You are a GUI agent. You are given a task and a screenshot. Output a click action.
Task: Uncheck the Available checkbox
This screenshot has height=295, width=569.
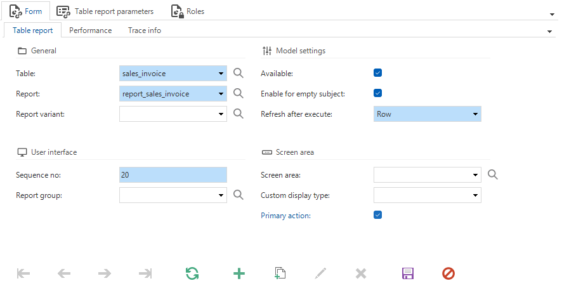[378, 73]
